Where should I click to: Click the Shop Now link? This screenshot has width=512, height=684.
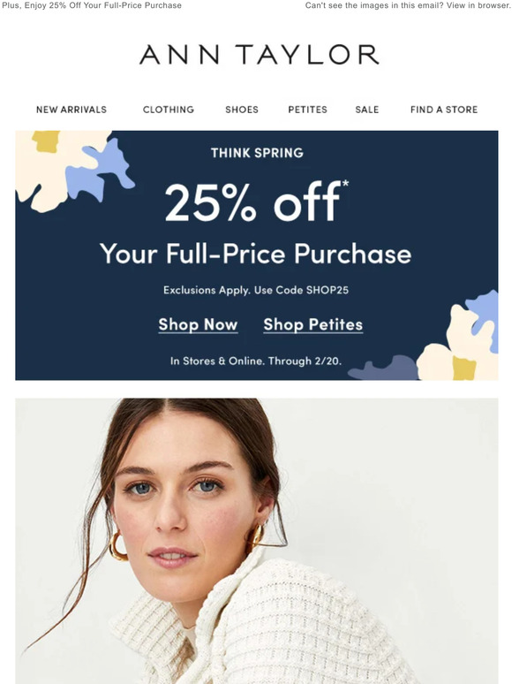pyautogui.click(x=199, y=324)
